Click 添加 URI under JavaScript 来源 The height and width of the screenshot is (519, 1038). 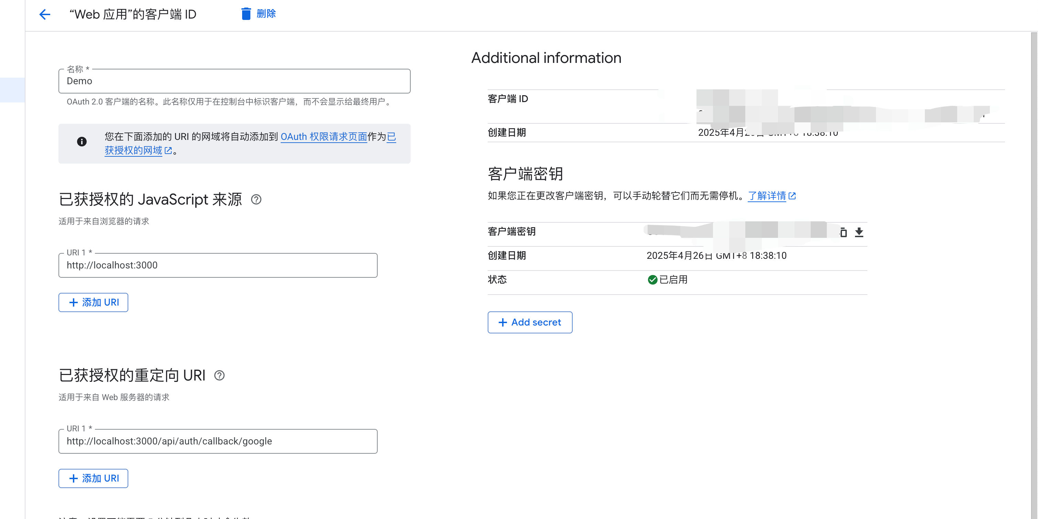click(x=93, y=302)
